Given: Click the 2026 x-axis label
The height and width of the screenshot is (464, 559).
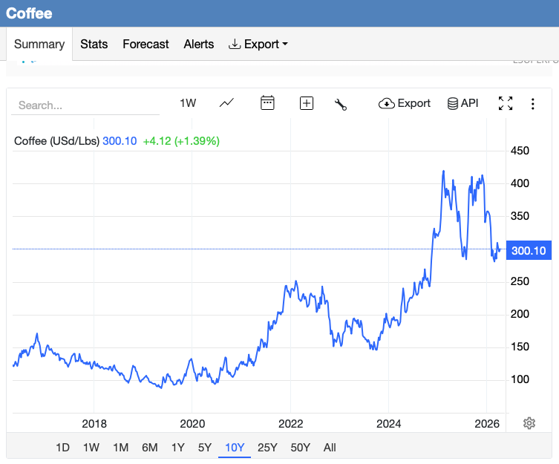Looking at the screenshot, I should (x=487, y=424).
